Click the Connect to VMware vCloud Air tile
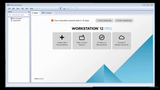The image size is (160, 90). (122, 41)
